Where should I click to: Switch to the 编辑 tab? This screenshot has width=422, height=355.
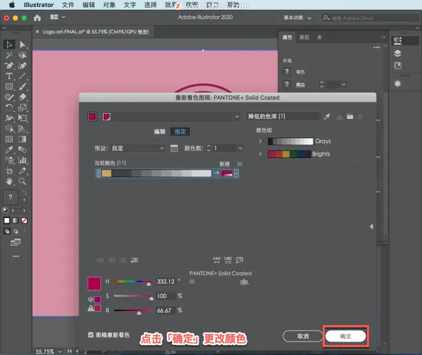(159, 132)
